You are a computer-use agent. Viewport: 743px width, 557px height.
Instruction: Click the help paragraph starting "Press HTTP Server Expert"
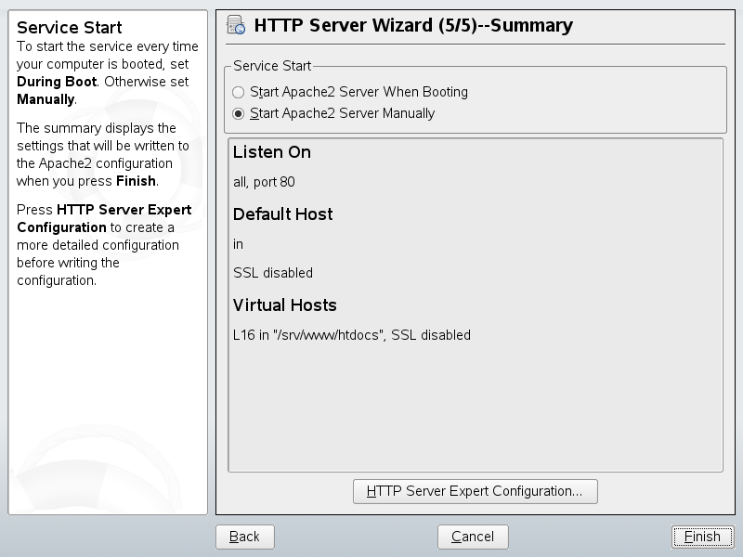tap(104, 245)
